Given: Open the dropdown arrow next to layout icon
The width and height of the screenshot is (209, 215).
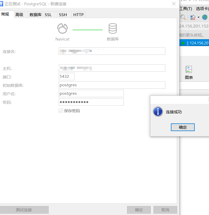Looking at the screenshot, I should [x=198, y=17].
